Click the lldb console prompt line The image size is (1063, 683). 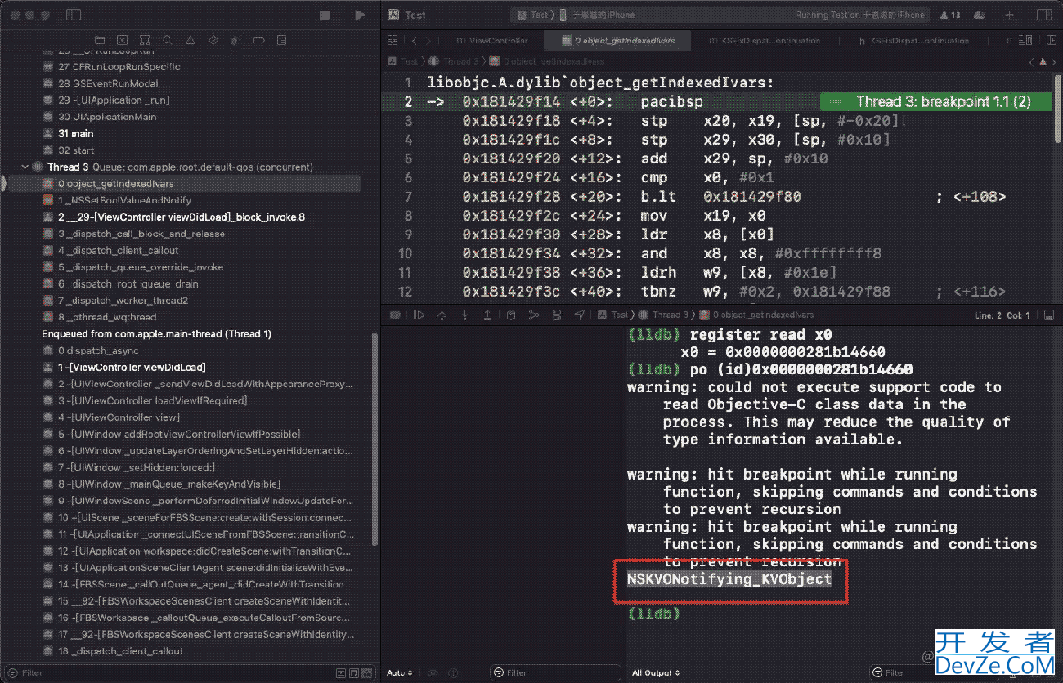654,613
